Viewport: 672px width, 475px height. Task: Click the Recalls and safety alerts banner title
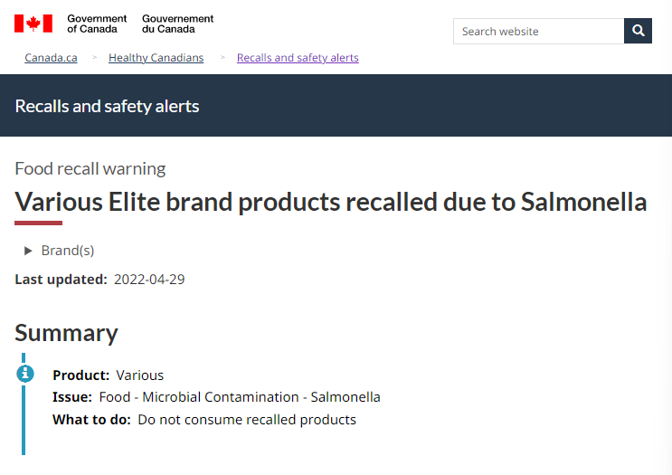pyautogui.click(x=107, y=107)
